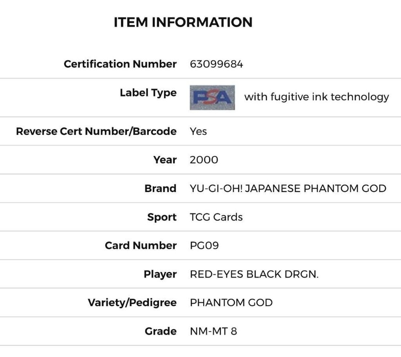The image size is (401, 357).
Task: Click the Brand field label
Action: click(x=160, y=189)
